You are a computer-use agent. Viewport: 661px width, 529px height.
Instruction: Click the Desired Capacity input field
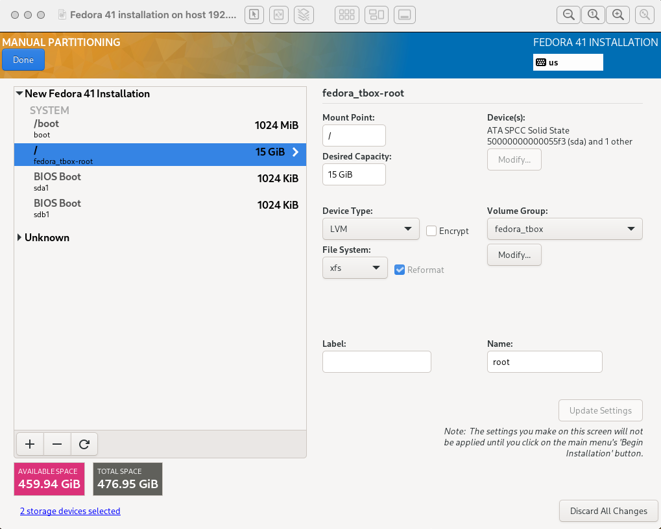click(x=354, y=174)
